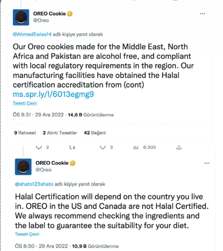
Task: Open the @Oreo handle in first tweet
Action: tap(41, 20)
